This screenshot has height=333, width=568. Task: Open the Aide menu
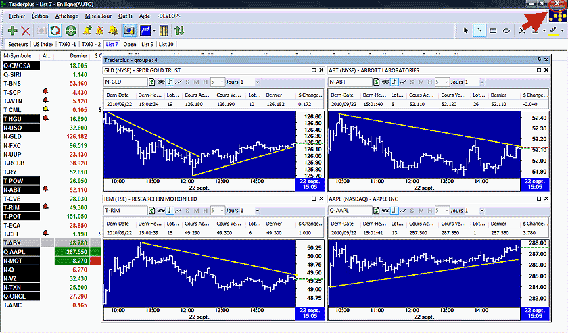145,16
